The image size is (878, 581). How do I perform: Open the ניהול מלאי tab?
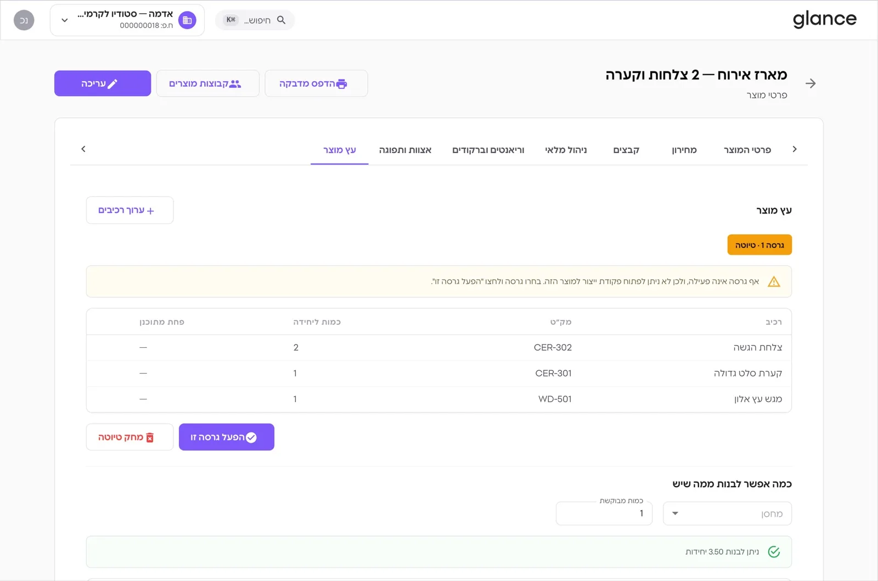[x=566, y=150]
